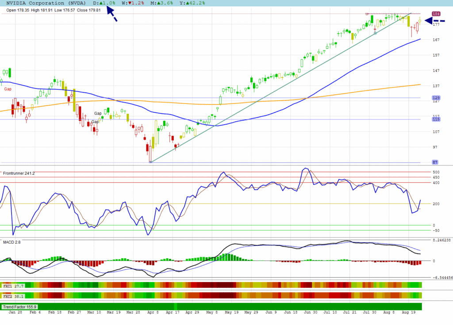Viewport: 453px width, 325px height.
Task: Click the Jul 21 date label
Action: 350,312
